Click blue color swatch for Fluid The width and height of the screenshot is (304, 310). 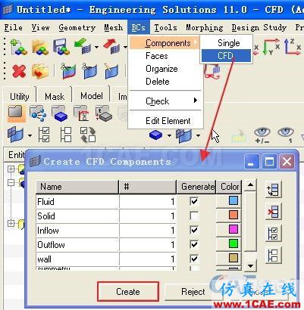click(x=233, y=200)
